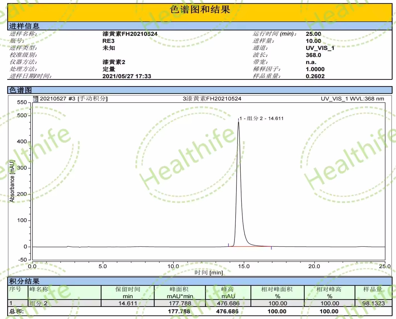Screen dimensions: 396x319
Task: Click the sample info icon beside 20210527 #3
Action: pos(35,99)
